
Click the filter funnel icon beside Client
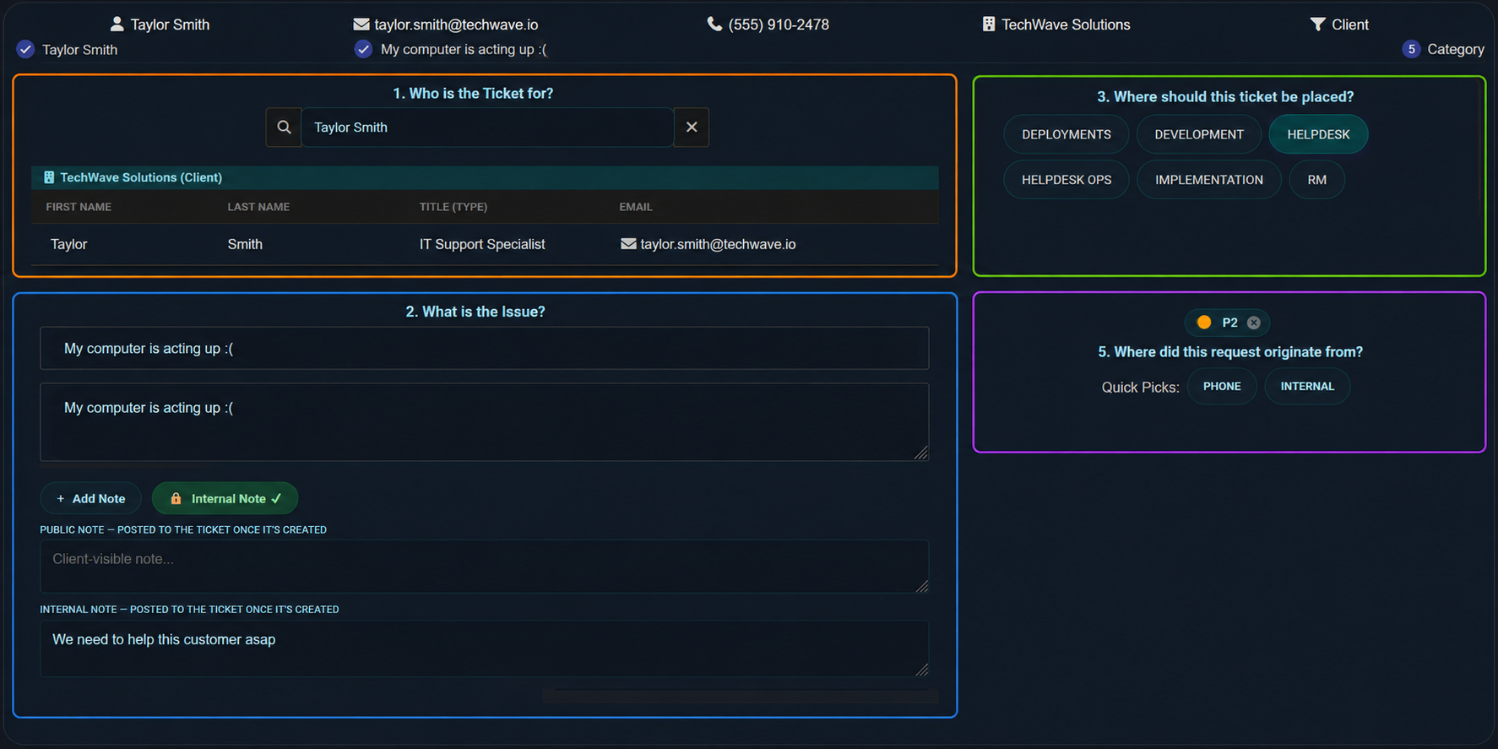pyautogui.click(x=1317, y=24)
